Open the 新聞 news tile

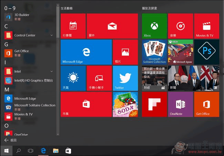[x=194, y=78]
